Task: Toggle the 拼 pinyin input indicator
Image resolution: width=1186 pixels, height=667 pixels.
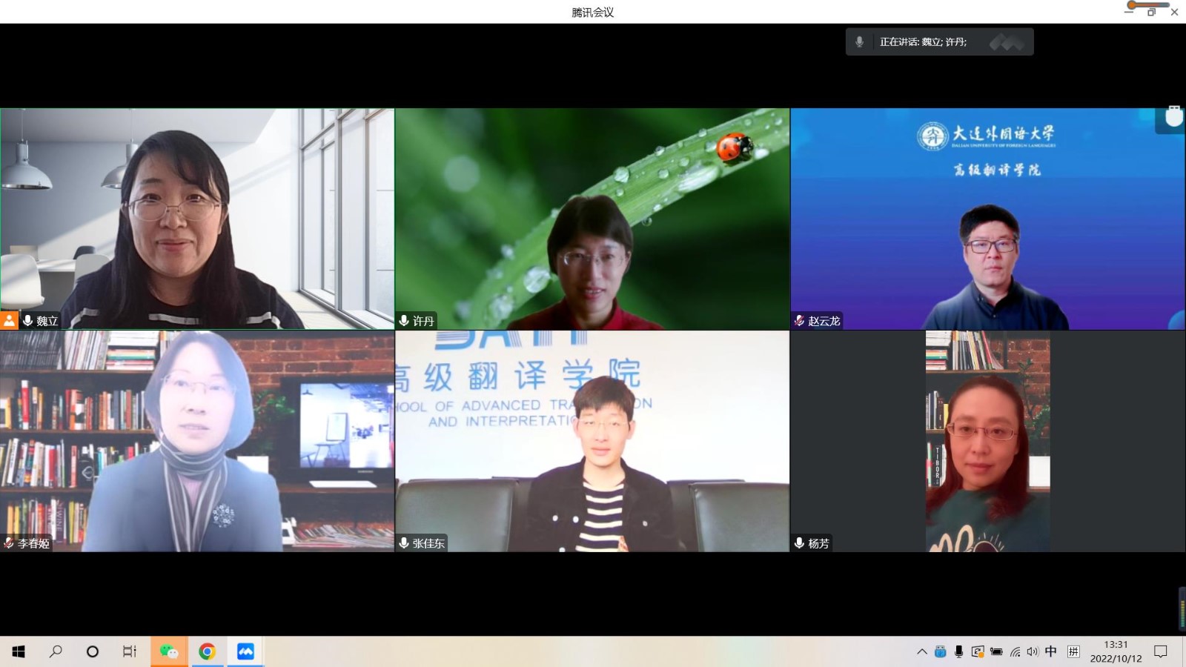Action: pos(1073,651)
